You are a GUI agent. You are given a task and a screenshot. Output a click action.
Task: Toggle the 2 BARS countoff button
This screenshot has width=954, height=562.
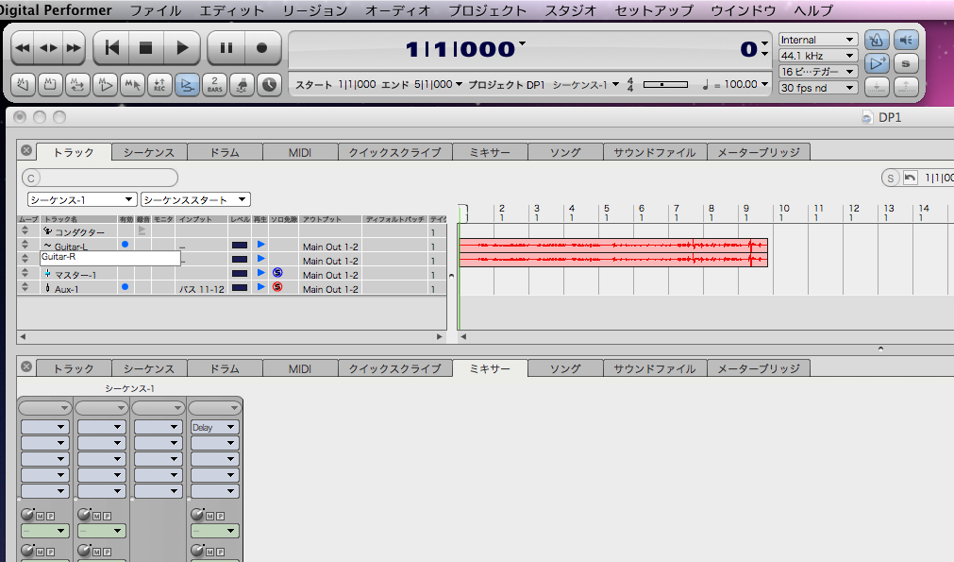(214, 85)
